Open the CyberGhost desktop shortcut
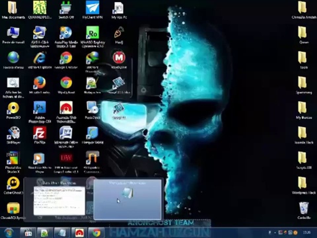 (13, 183)
